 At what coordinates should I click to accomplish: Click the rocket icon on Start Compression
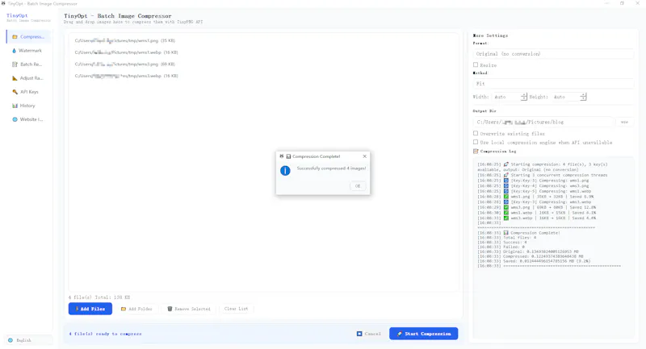click(x=399, y=334)
